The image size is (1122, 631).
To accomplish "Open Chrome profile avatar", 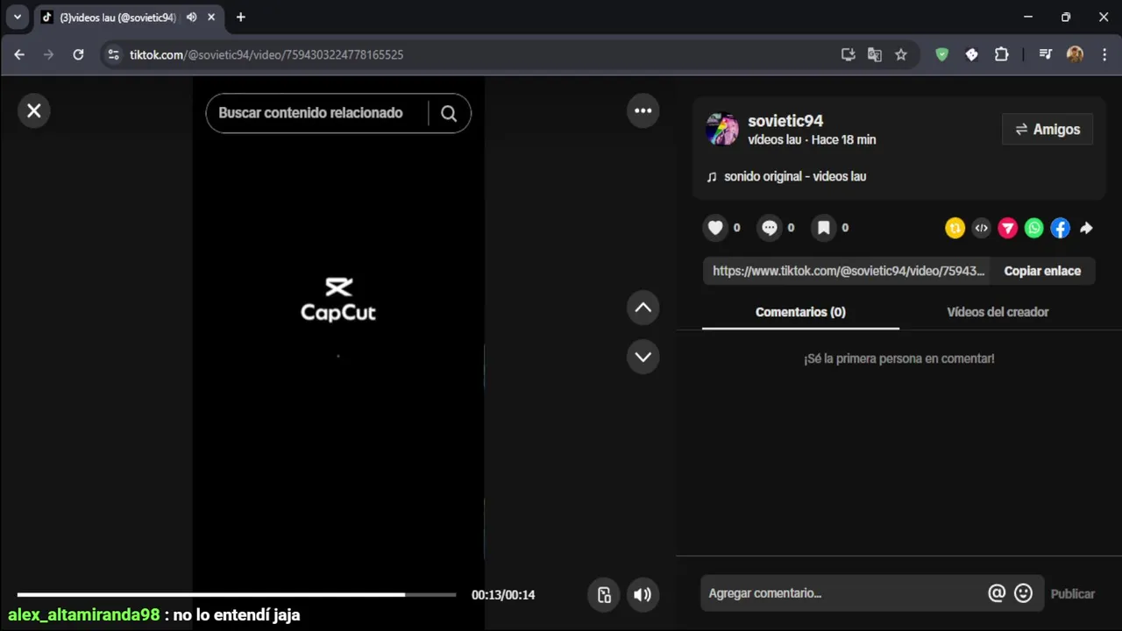I will point(1075,54).
